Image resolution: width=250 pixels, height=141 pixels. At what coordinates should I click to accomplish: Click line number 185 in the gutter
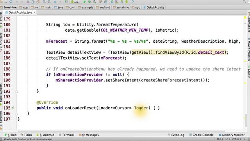pos(7,52)
